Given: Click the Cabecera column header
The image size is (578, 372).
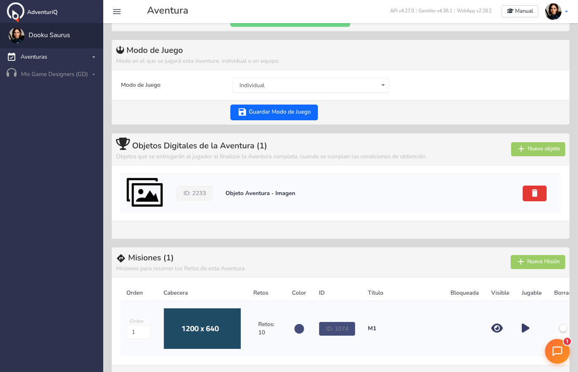Looking at the screenshot, I should pos(175,293).
